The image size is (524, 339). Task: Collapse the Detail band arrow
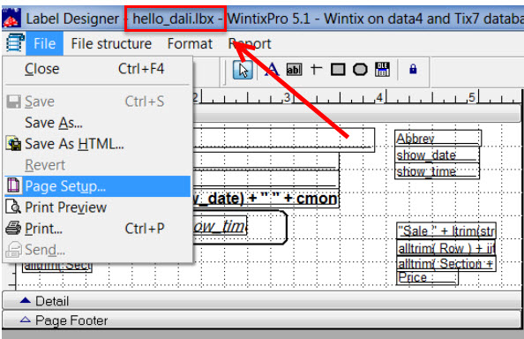tap(26, 300)
